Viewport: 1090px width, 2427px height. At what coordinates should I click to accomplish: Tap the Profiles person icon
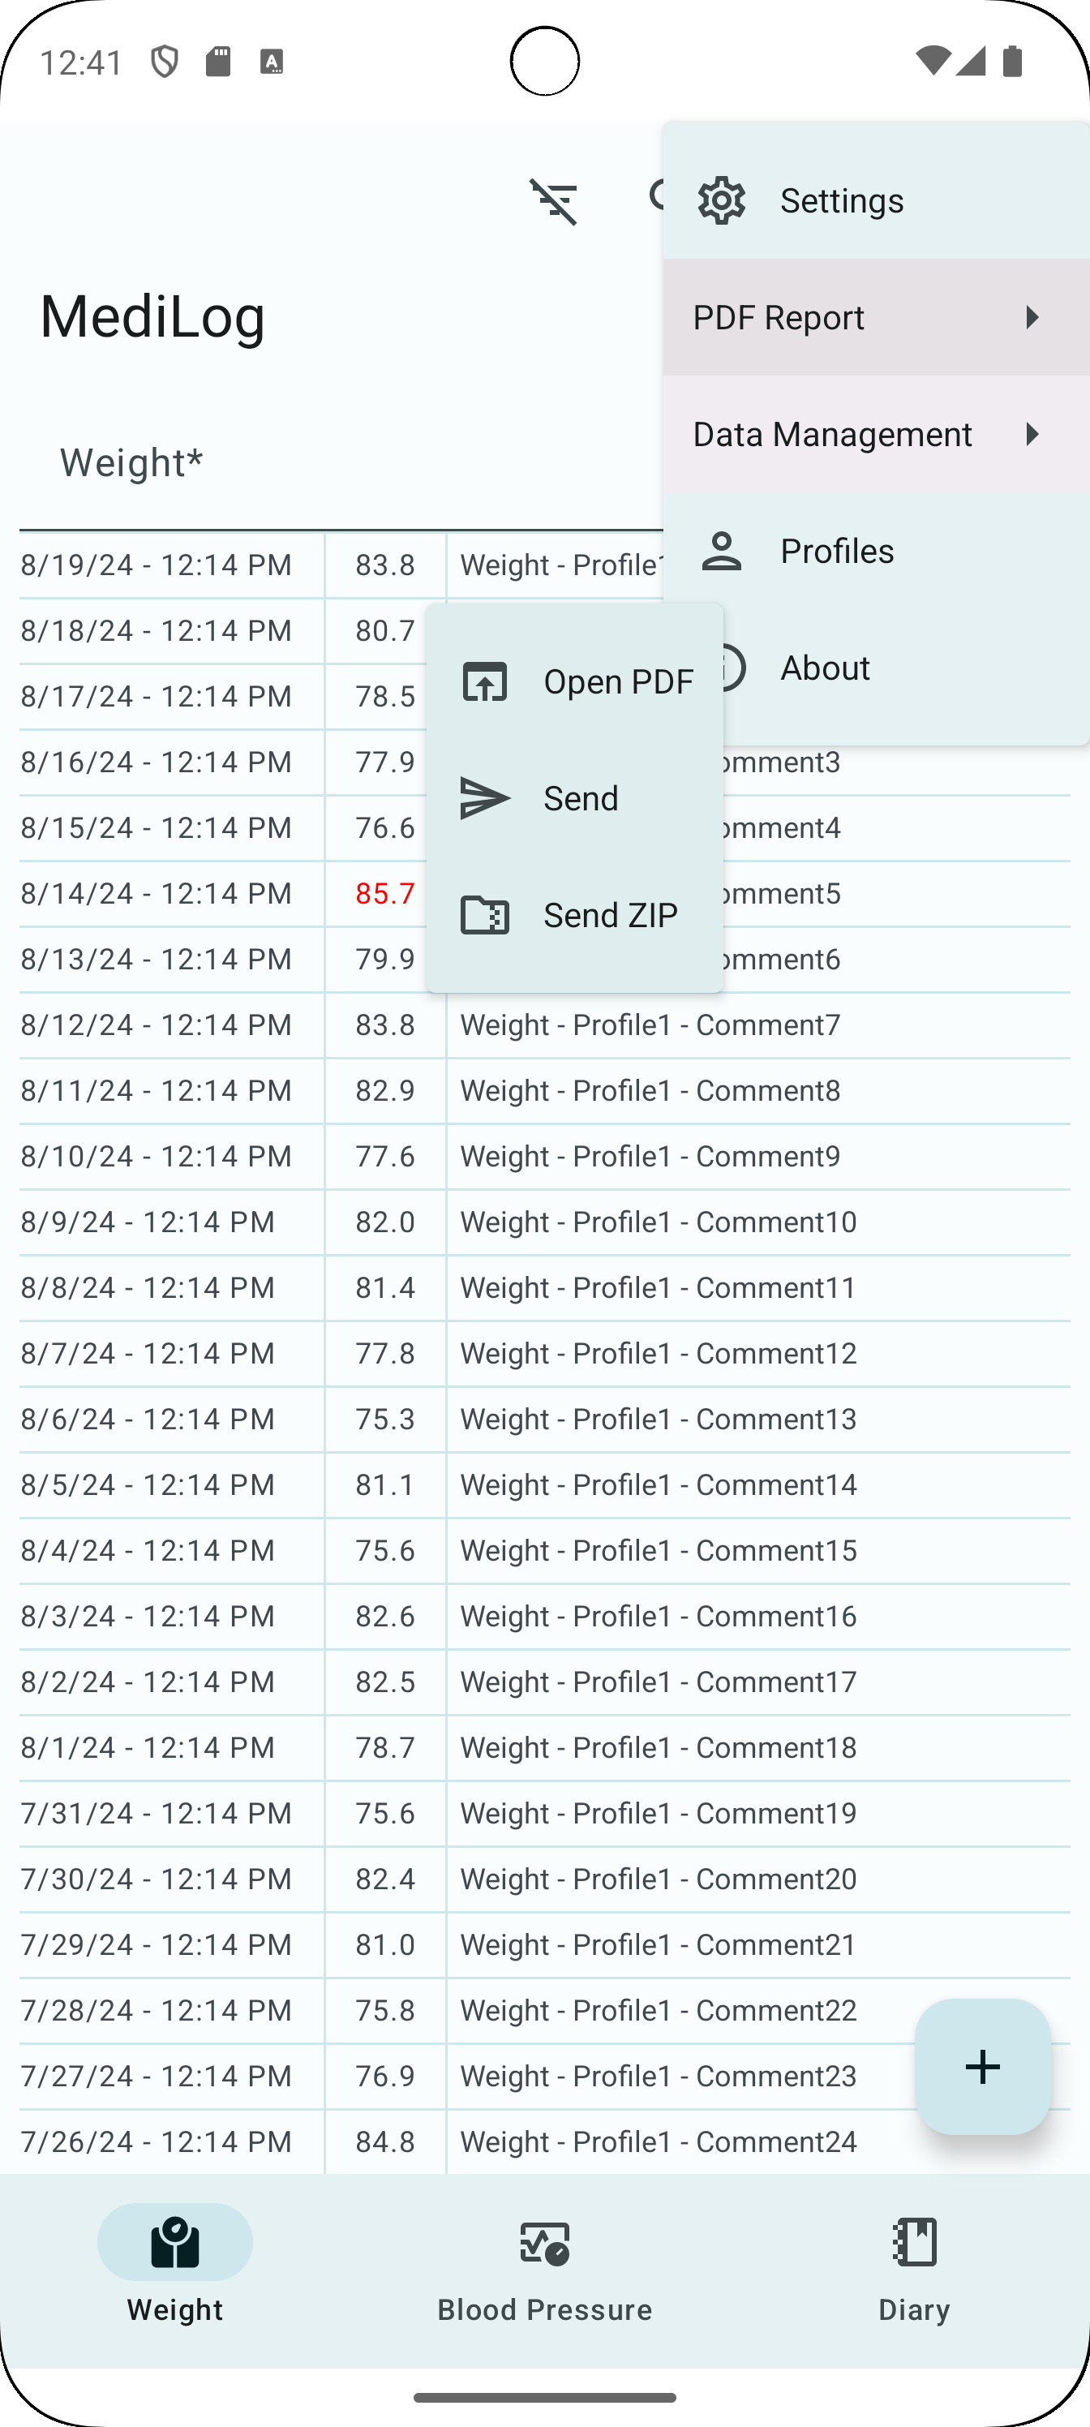(722, 551)
